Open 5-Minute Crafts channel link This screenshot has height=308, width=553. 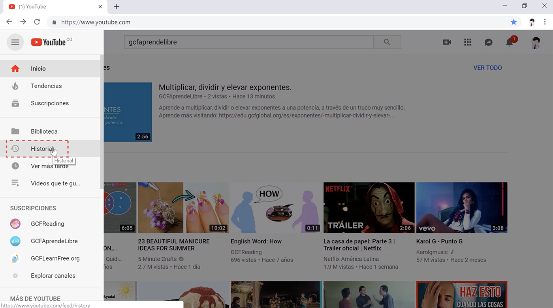[157, 259]
